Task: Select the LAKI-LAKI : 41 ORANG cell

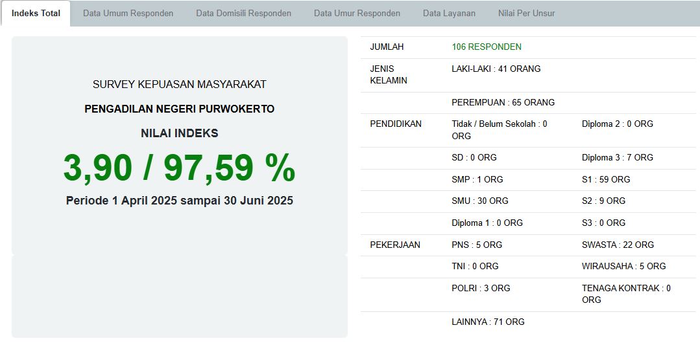Action: pos(496,69)
